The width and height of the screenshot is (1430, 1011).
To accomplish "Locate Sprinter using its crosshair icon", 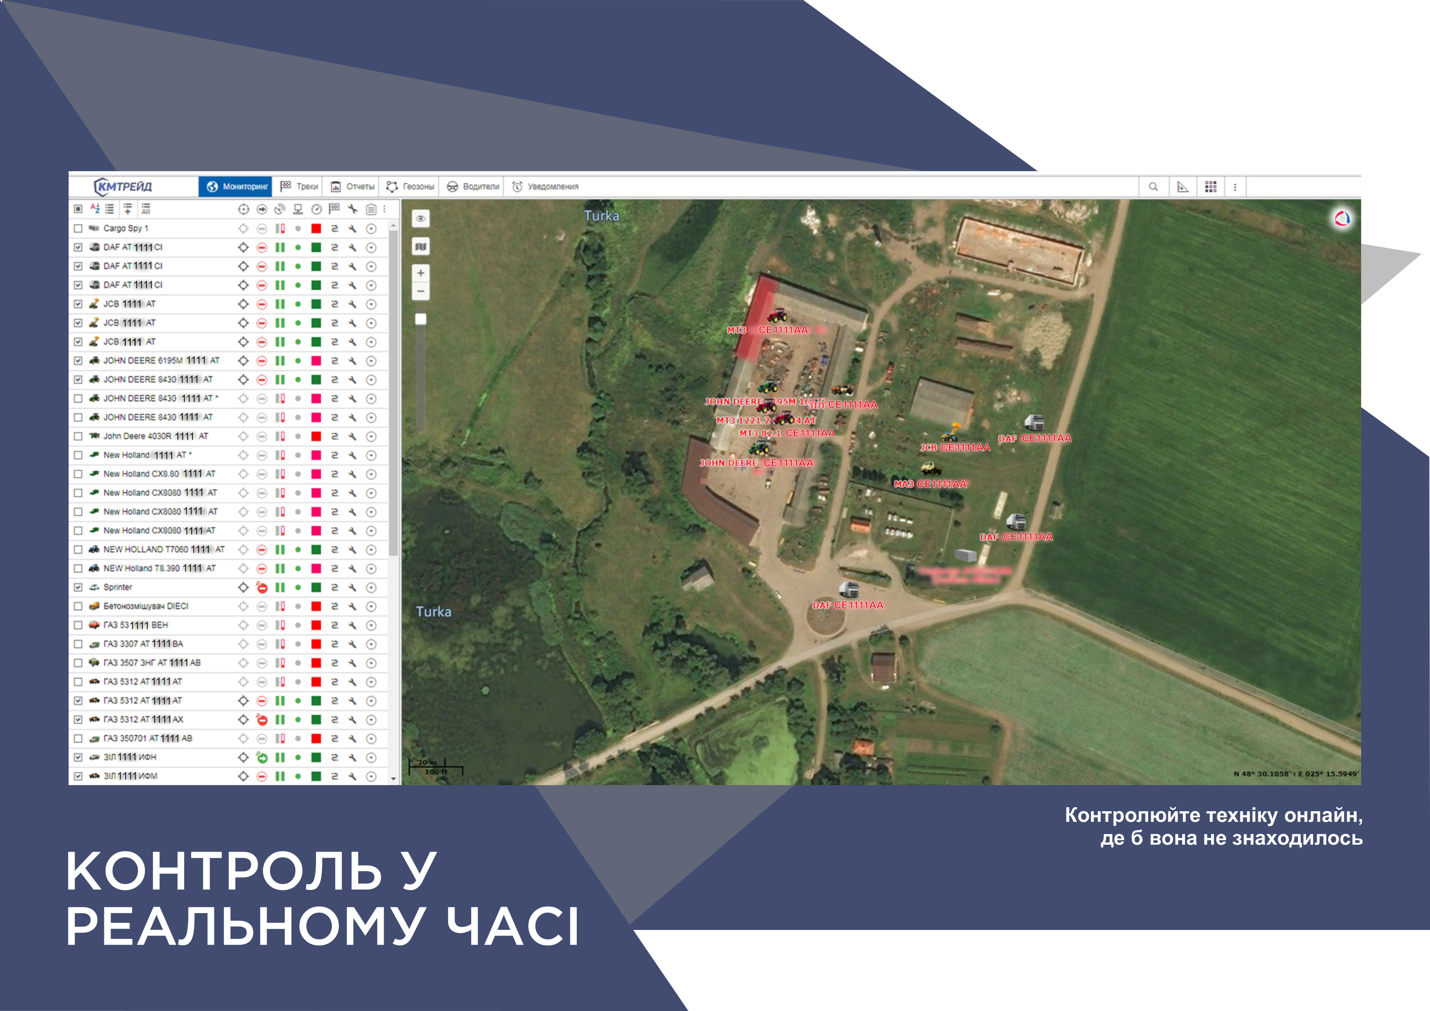I will pos(243,587).
